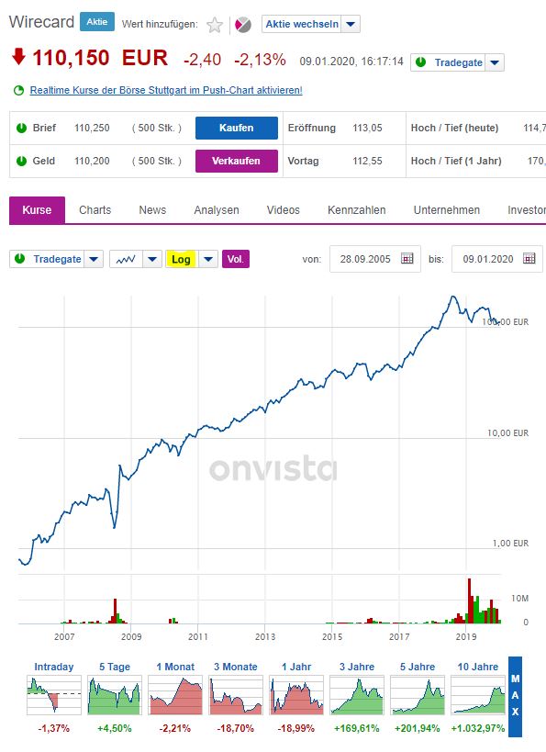The width and height of the screenshot is (546, 752).
Task: Expand the chart type dropdown arrow
Action: pos(152,259)
